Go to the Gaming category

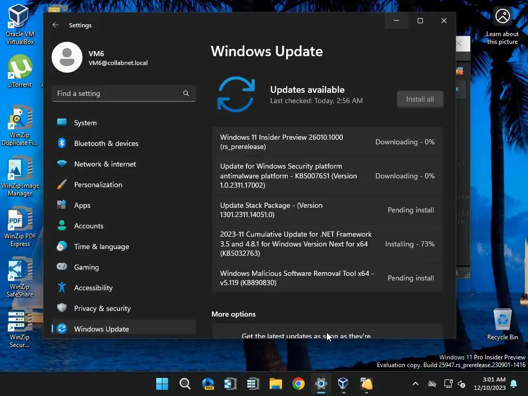click(x=124, y=267)
